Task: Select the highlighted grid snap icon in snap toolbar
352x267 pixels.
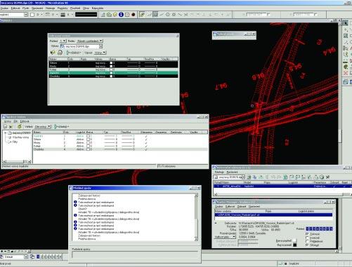Action: [x=155, y=15]
